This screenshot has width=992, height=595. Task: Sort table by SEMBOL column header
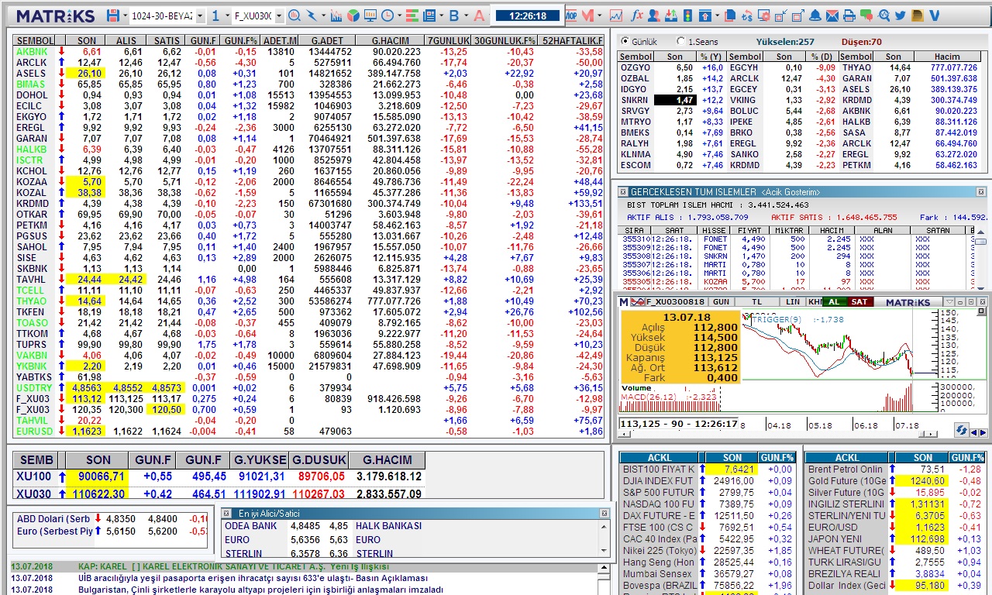35,40
